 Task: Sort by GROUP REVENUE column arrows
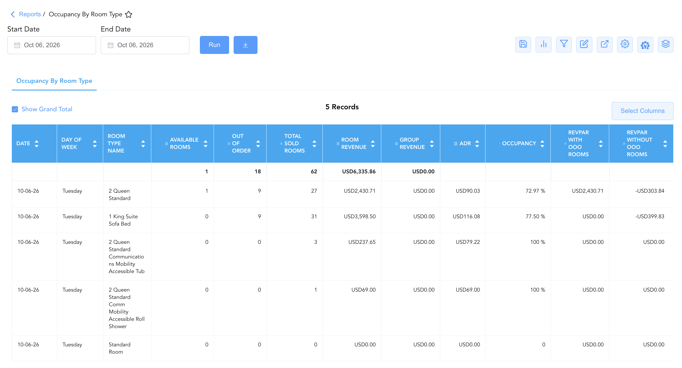click(x=432, y=144)
